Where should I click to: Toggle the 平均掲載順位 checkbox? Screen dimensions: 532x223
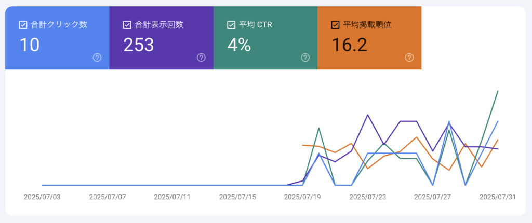pos(335,24)
